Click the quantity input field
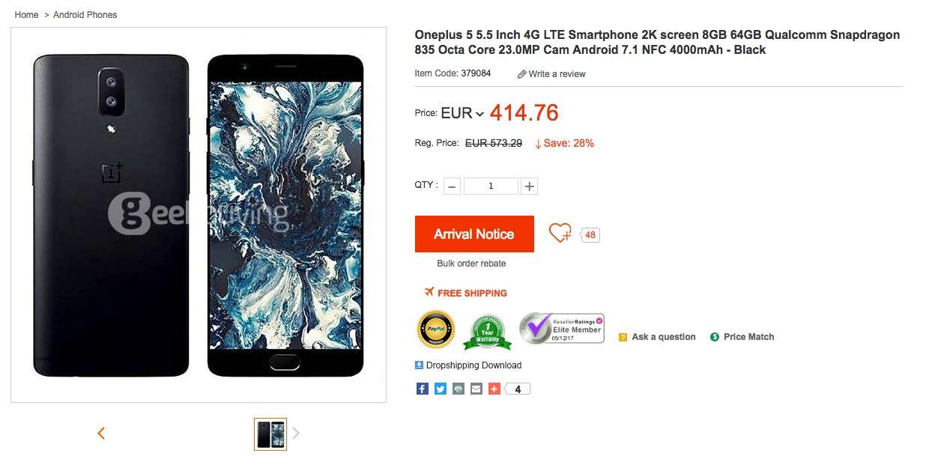926x468 pixels. pos(491,186)
